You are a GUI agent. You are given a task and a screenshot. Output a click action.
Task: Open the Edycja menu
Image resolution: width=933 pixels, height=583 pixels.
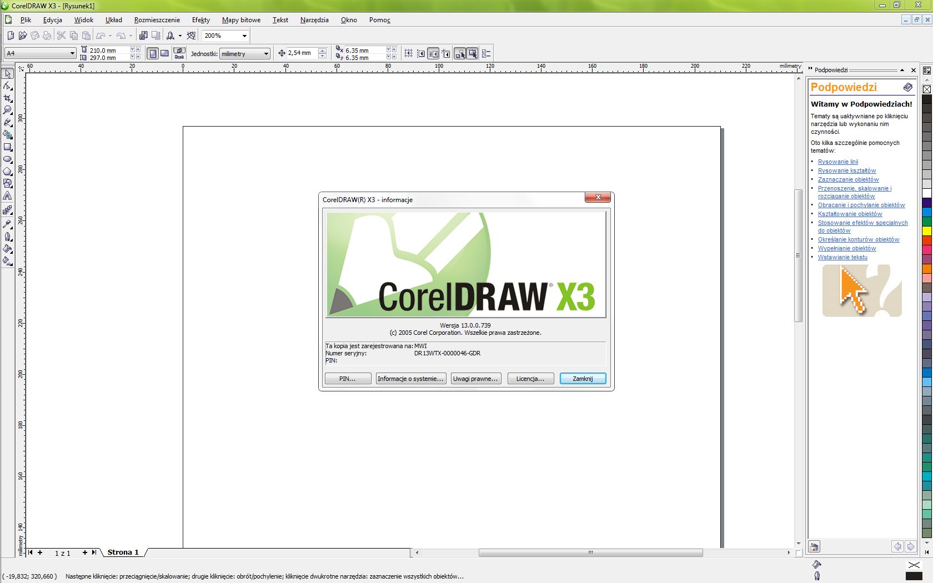[52, 20]
